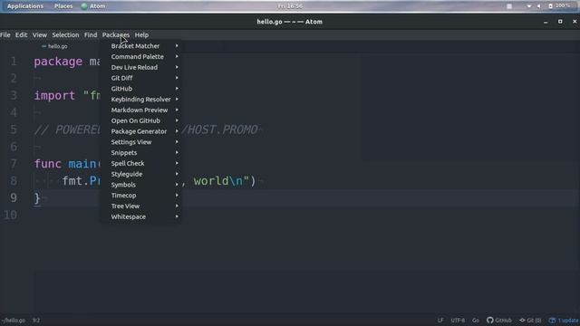Select Whitespace package entry
This screenshot has width=580, height=326.
click(141, 217)
